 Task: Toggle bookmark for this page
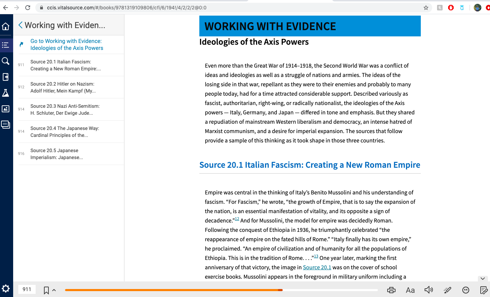46,290
